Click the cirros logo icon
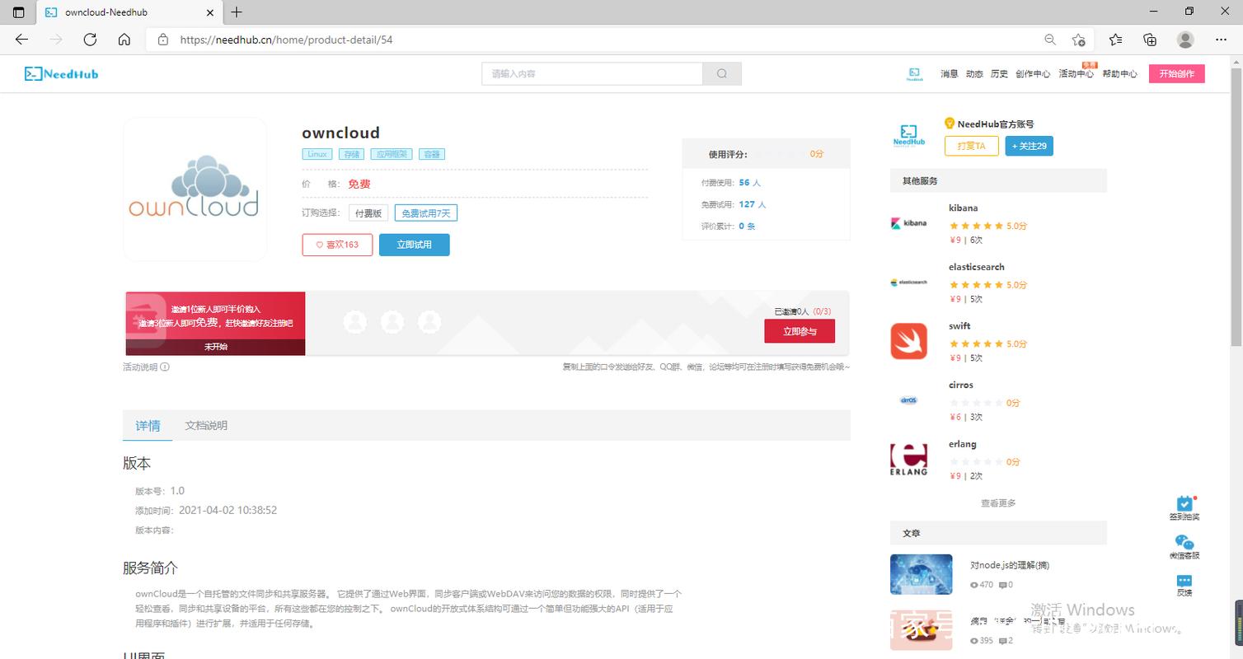1243x659 pixels. click(909, 400)
